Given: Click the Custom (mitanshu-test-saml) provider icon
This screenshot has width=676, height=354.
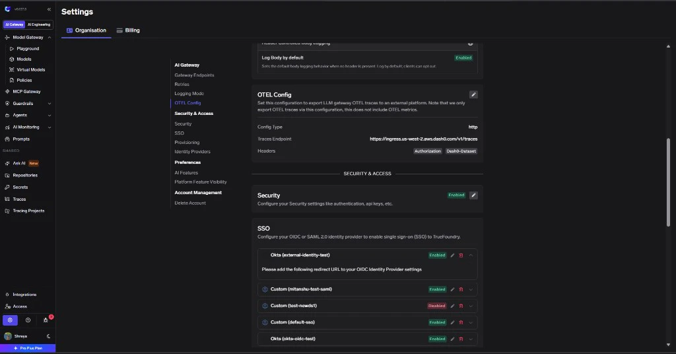Looking at the screenshot, I should coord(265,289).
